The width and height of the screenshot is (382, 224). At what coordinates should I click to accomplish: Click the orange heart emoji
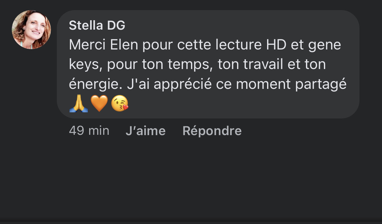99,105
